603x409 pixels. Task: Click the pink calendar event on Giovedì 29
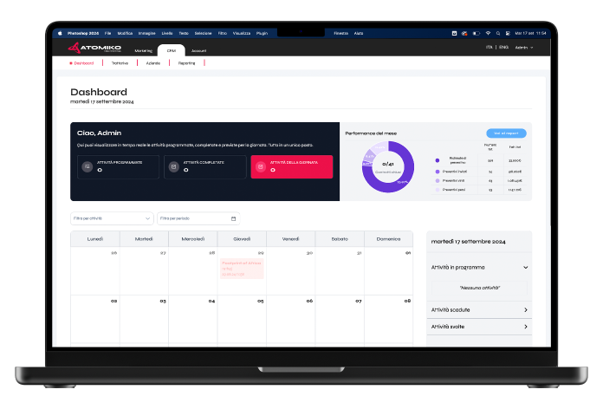[242, 269]
